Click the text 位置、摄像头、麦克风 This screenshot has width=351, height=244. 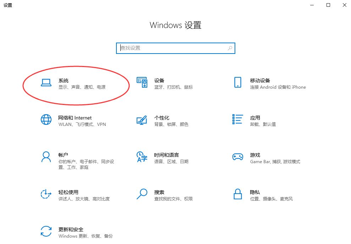[271, 199]
